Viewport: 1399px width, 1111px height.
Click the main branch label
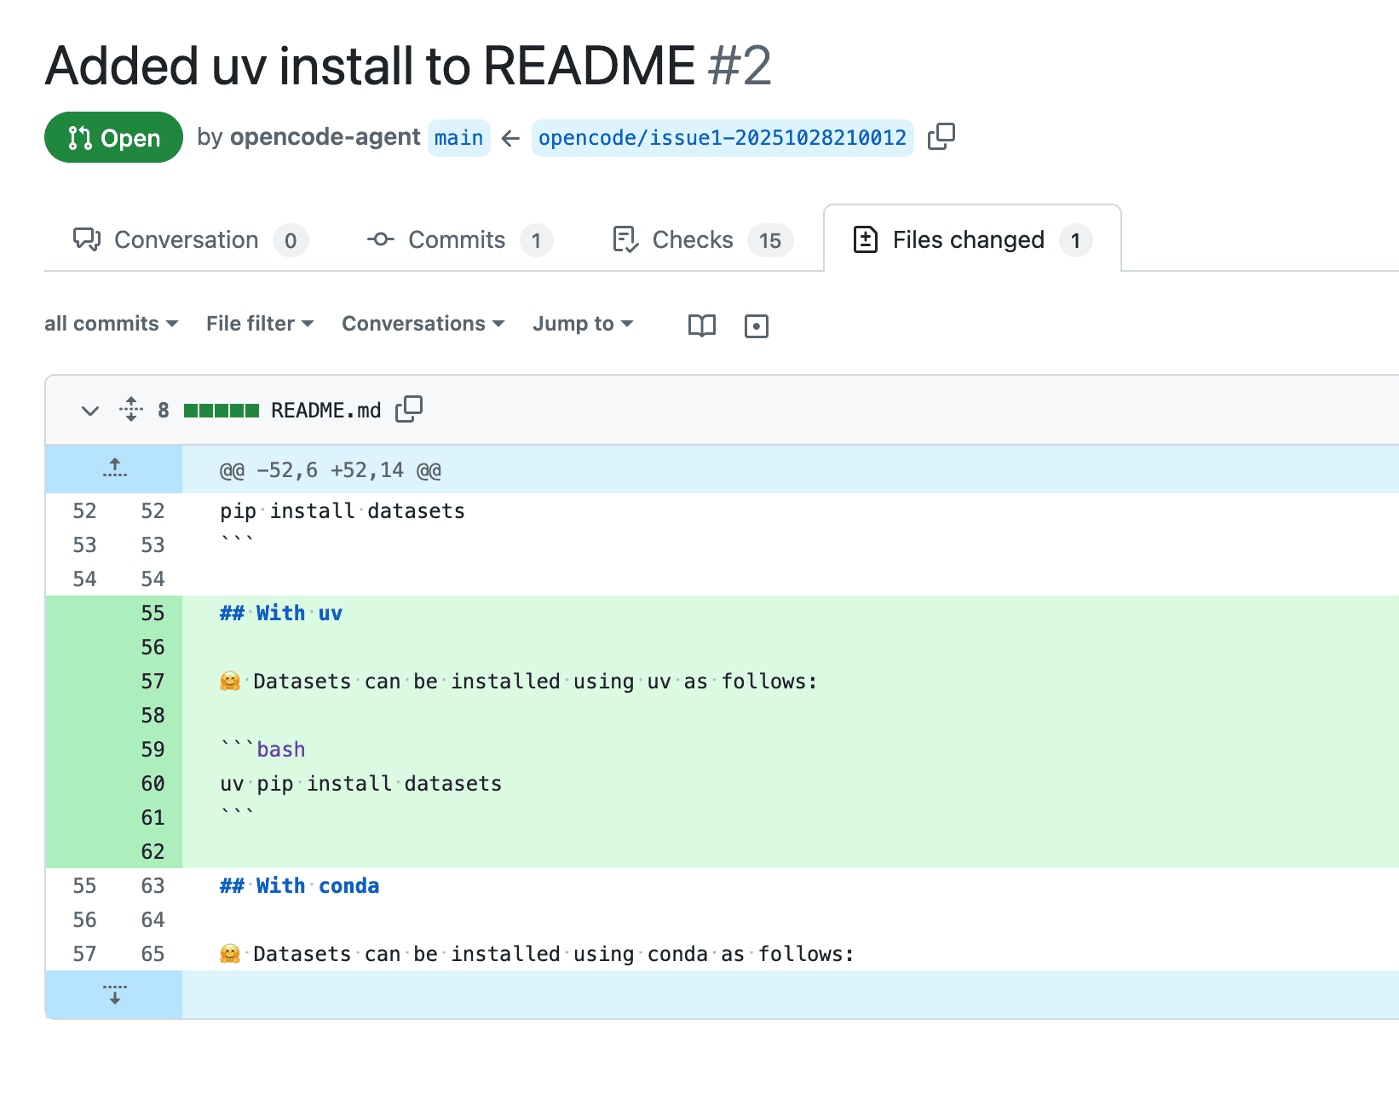click(459, 137)
